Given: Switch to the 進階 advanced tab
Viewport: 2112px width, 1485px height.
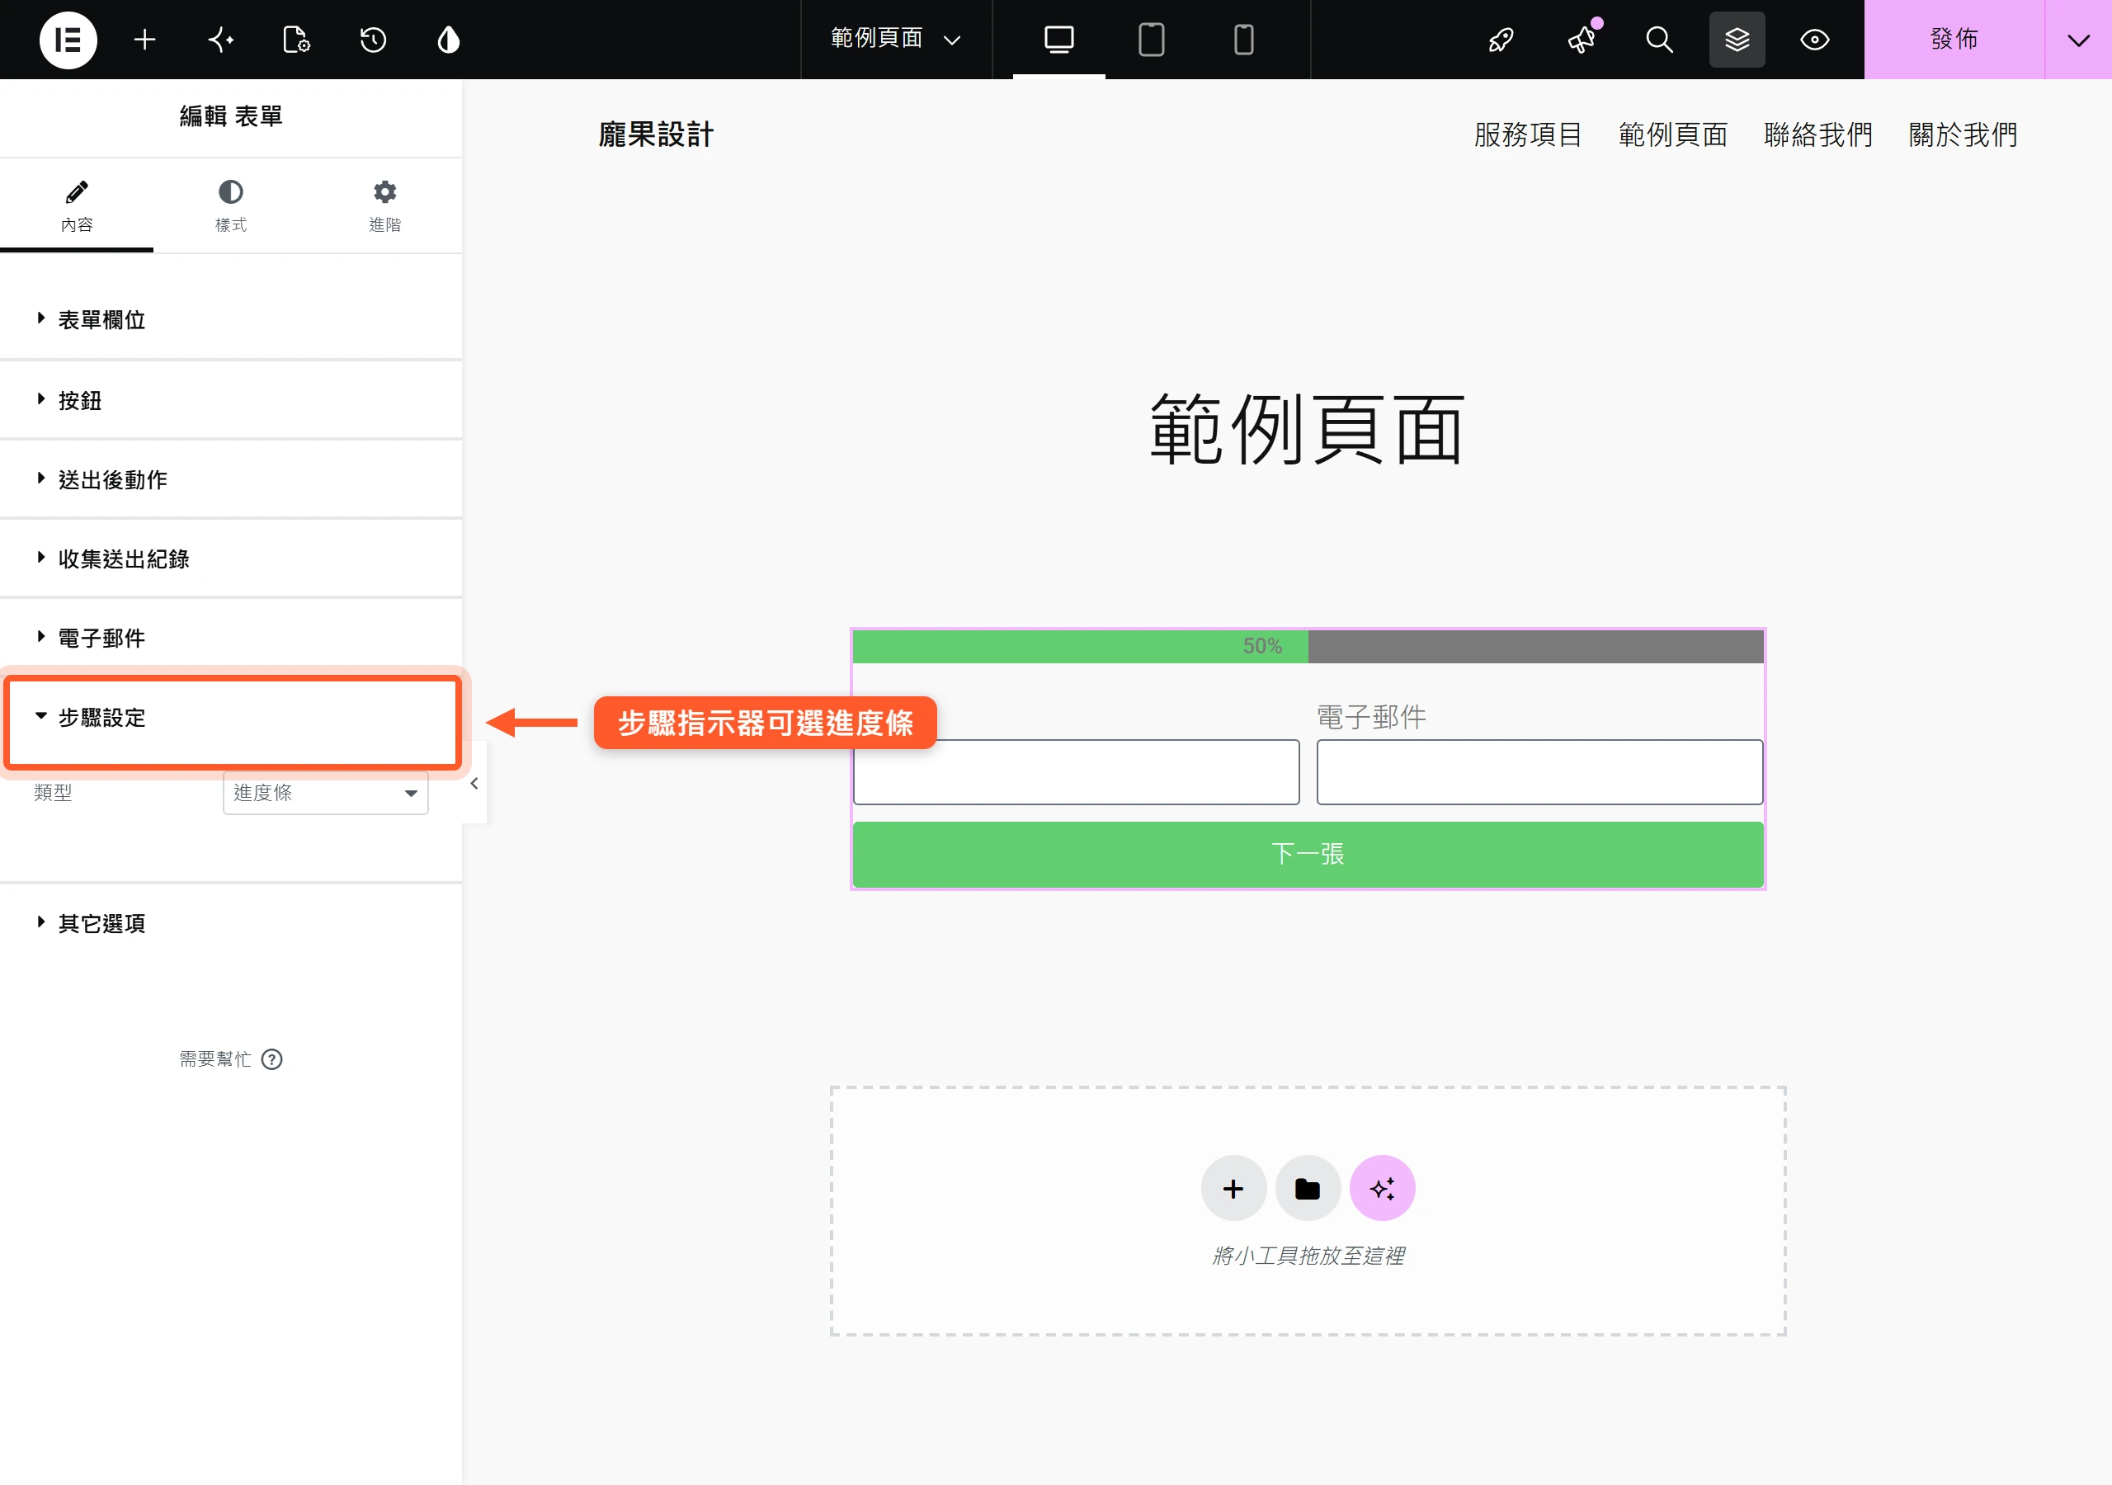Looking at the screenshot, I should pos(384,206).
